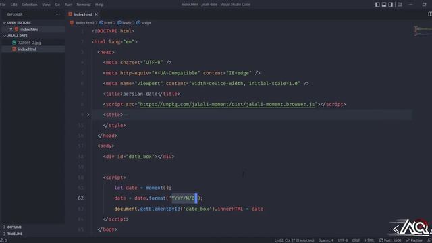Open the Help menu

coord(99,5)
